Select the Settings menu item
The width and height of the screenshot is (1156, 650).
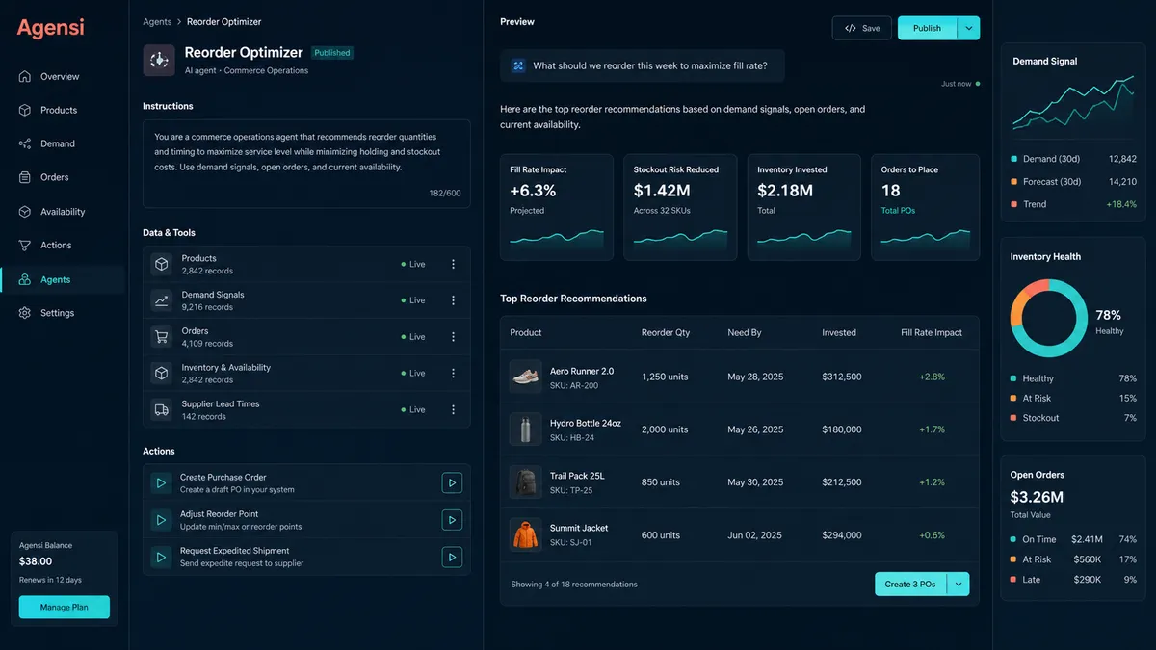(58, 314)
